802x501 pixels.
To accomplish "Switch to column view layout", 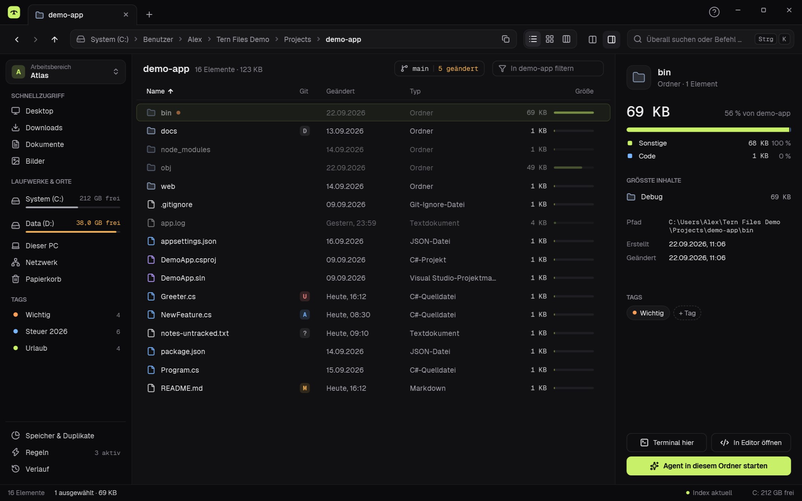I will coord(566,39).
